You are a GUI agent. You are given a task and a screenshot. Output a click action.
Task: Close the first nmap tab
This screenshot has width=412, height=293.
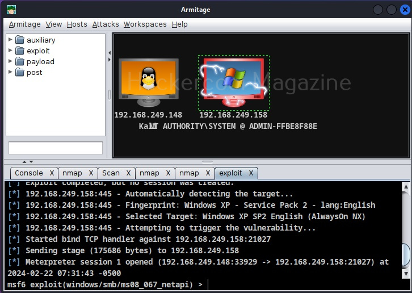[91, 173]
